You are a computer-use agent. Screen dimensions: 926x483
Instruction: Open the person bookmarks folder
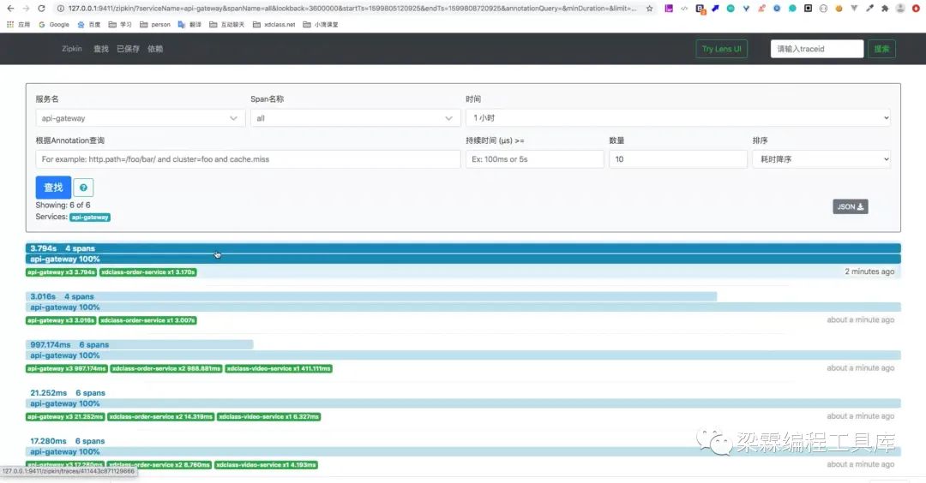(x=154, y=24)
